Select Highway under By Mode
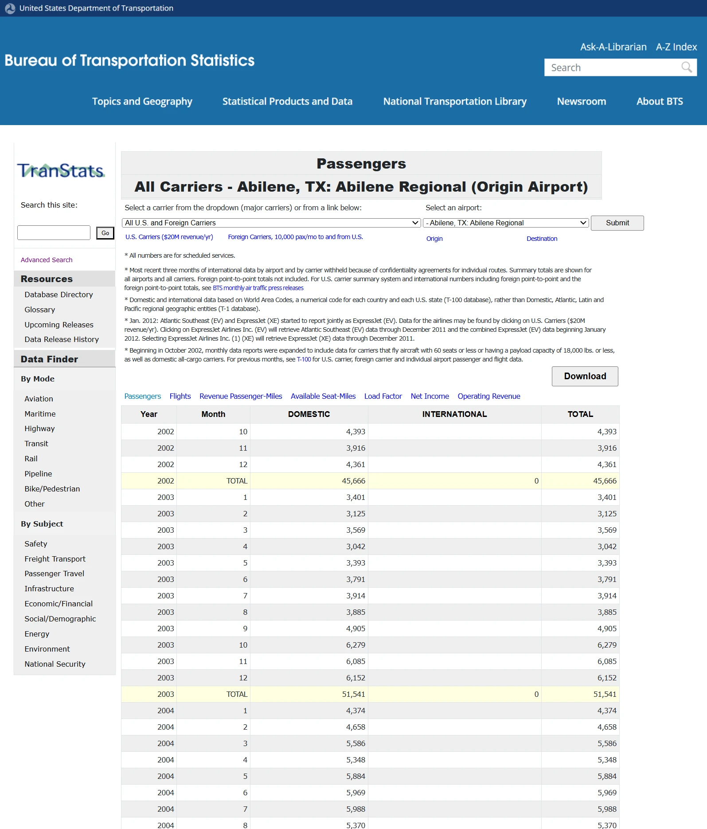707x829 pixels. (39, 428)
